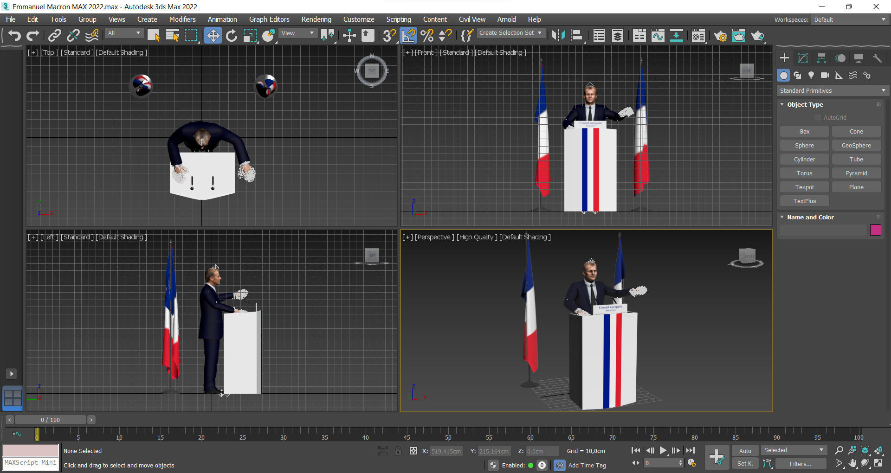The image size is (891, 473).
Task: Toggle Absolute/Offset transform type-in mode
Action: (x=413, y=451)
